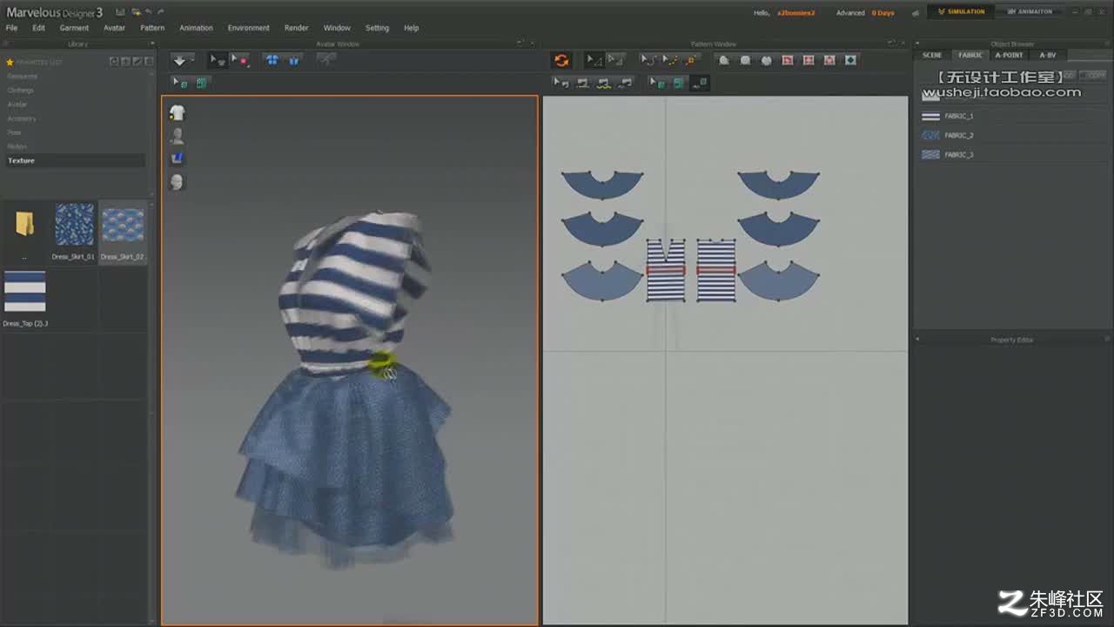
Task: Click the green grid texture icon in Avatar toolbar
Action: pos(201,83)
